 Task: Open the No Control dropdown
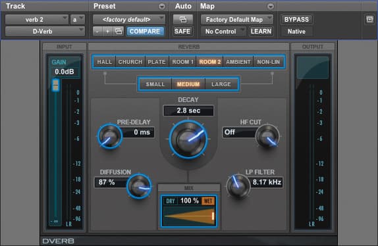[223, 32]
